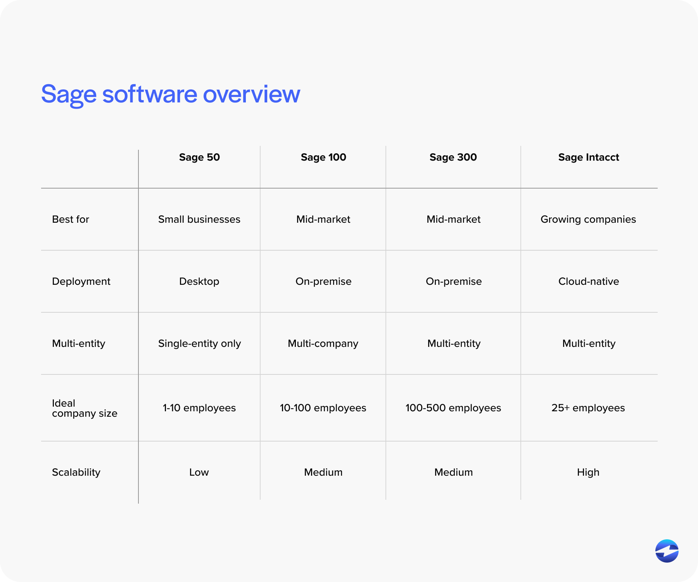Select the Sage Intacct column header

(x=588, y=157)
